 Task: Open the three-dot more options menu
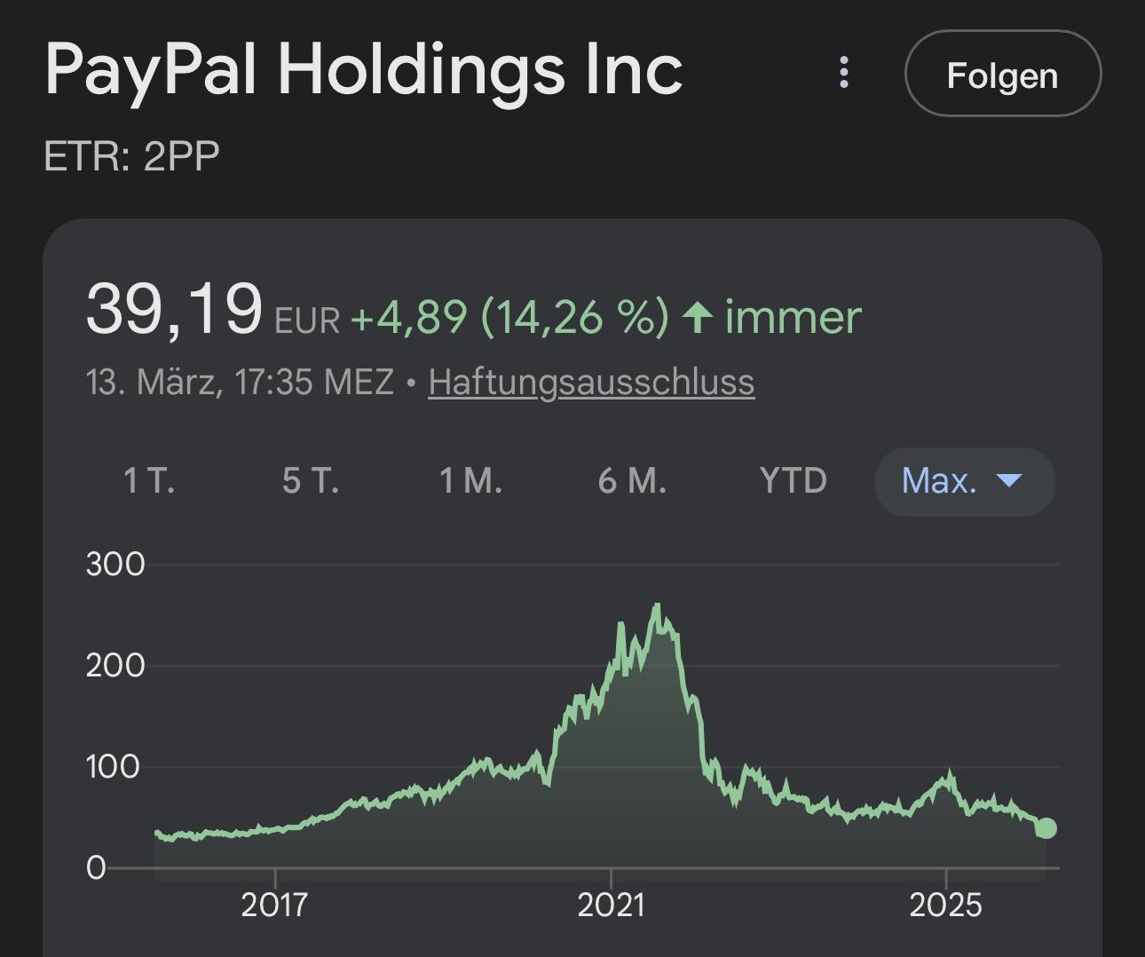pyautogui.click(x=844, y=73)
